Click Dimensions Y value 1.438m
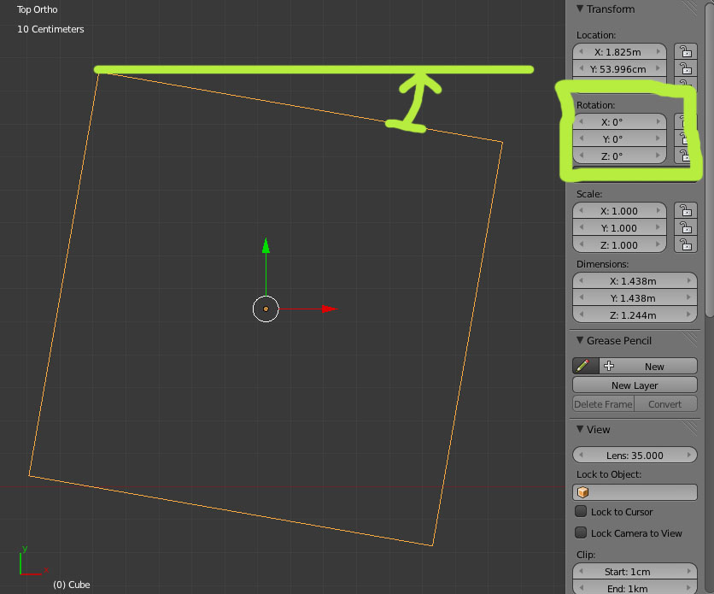 click(635, 298)
